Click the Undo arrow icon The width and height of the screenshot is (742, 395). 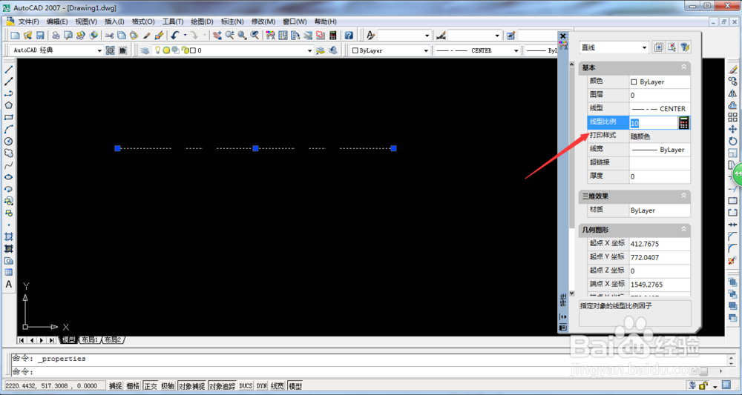pyautogui.click(x=175, y=36)
